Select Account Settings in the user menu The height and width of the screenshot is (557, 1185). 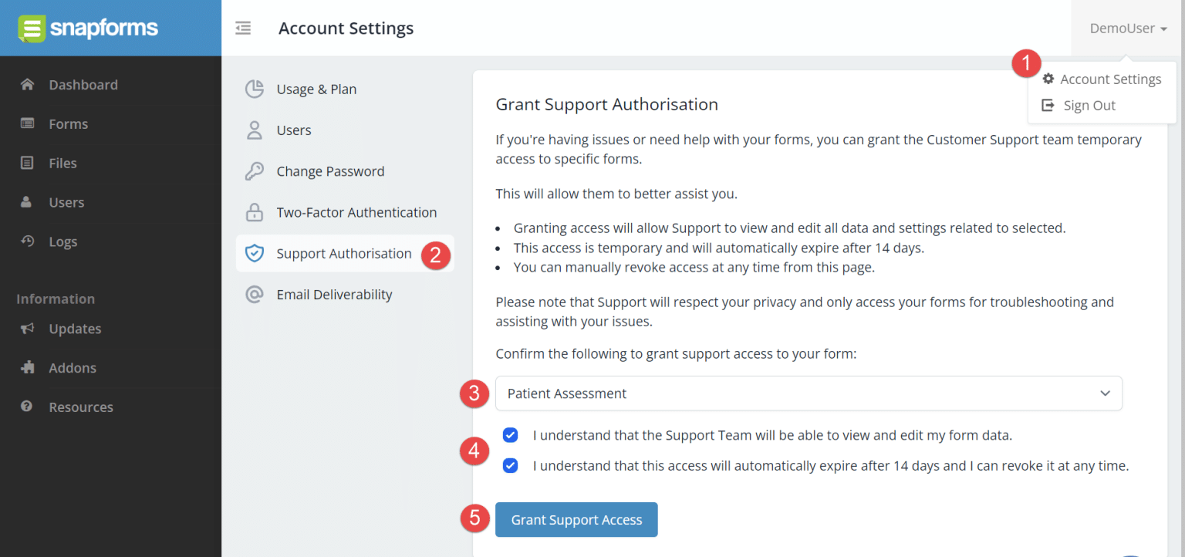1111,79
